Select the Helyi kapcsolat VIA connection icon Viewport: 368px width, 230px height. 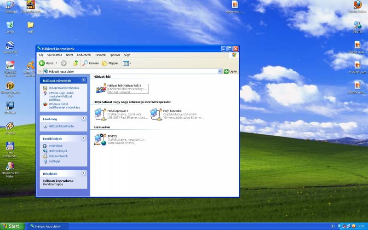click(x=156, y=114)
